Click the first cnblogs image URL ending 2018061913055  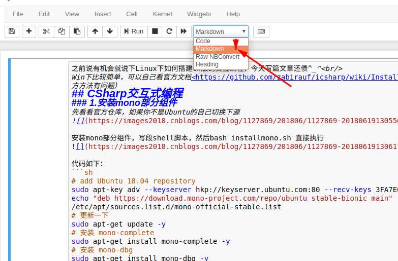[x=241, y=121]
